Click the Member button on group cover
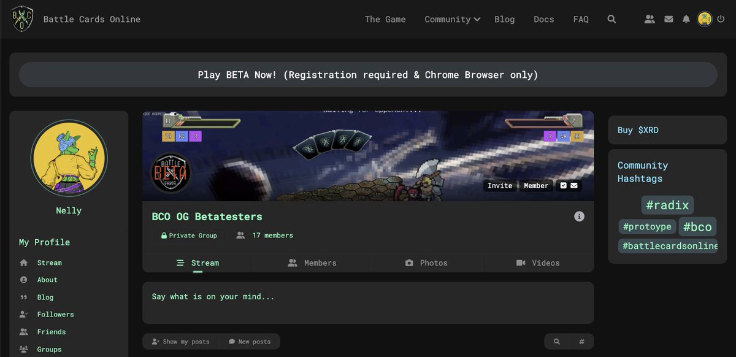This screenshot has height=357, width=736. click(536, 185)
